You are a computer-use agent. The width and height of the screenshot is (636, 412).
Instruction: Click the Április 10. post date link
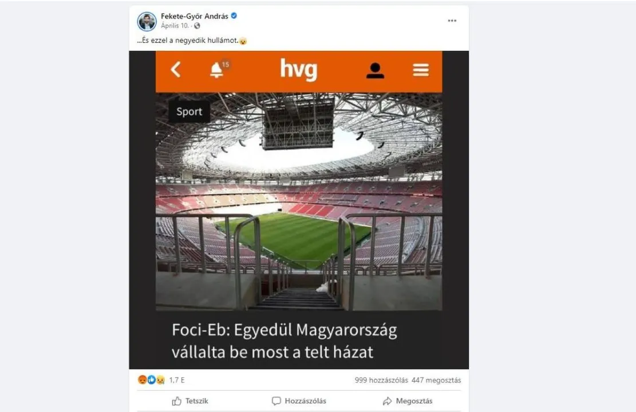point(175,26)
